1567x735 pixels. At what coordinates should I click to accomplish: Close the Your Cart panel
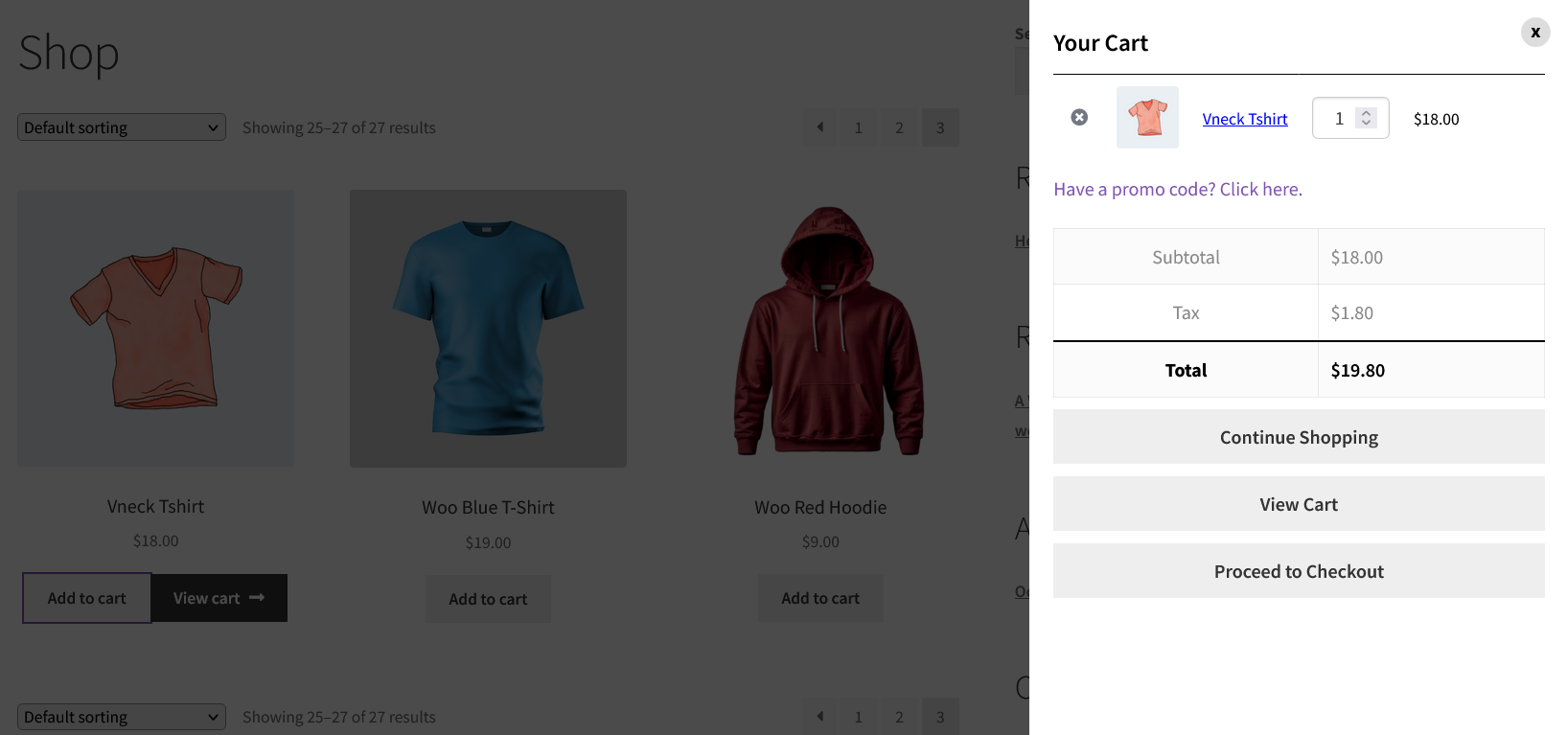tap(1535, 32)
